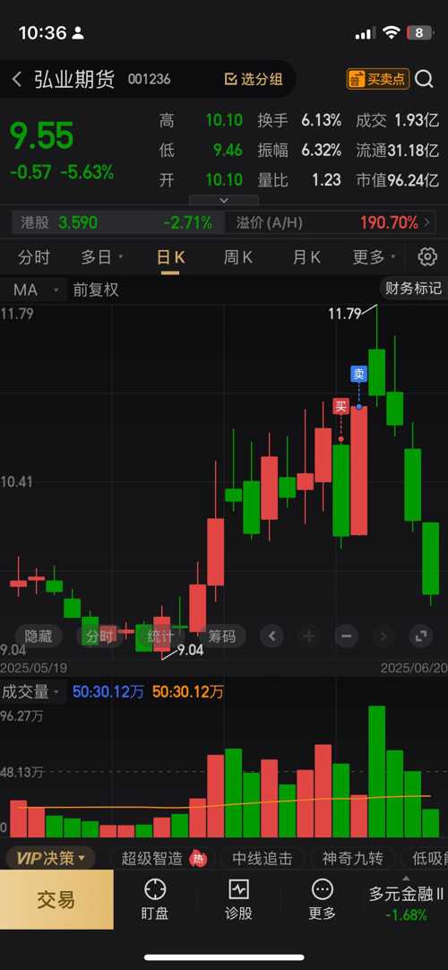
Task: Tap the 振幅 6.32% value
Action: (322, 151)
